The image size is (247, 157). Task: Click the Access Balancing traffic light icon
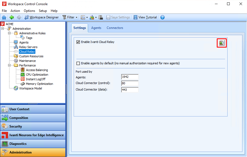tap(23, 70)
